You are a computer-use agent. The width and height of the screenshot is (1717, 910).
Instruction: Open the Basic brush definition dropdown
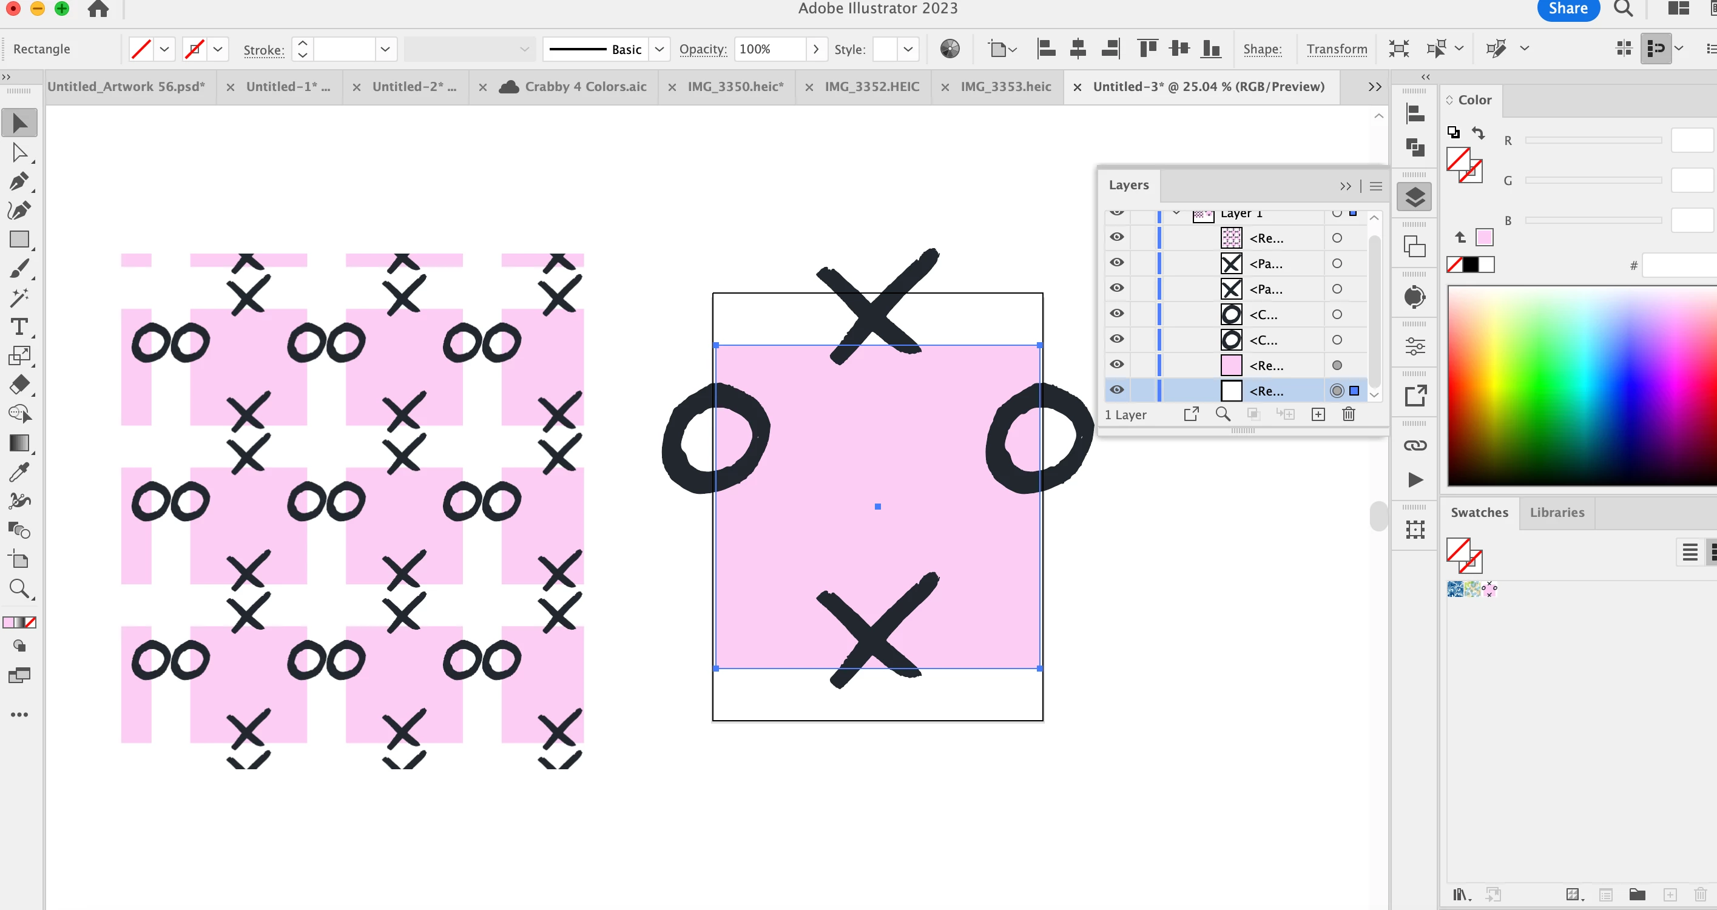coord(658,49)
